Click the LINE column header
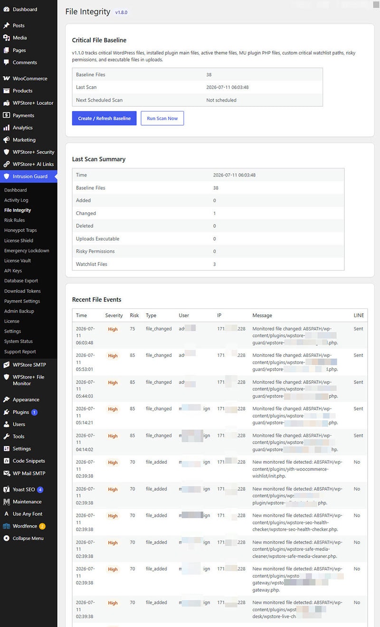Viewport: 380px width, 627px height. [359, 316]
